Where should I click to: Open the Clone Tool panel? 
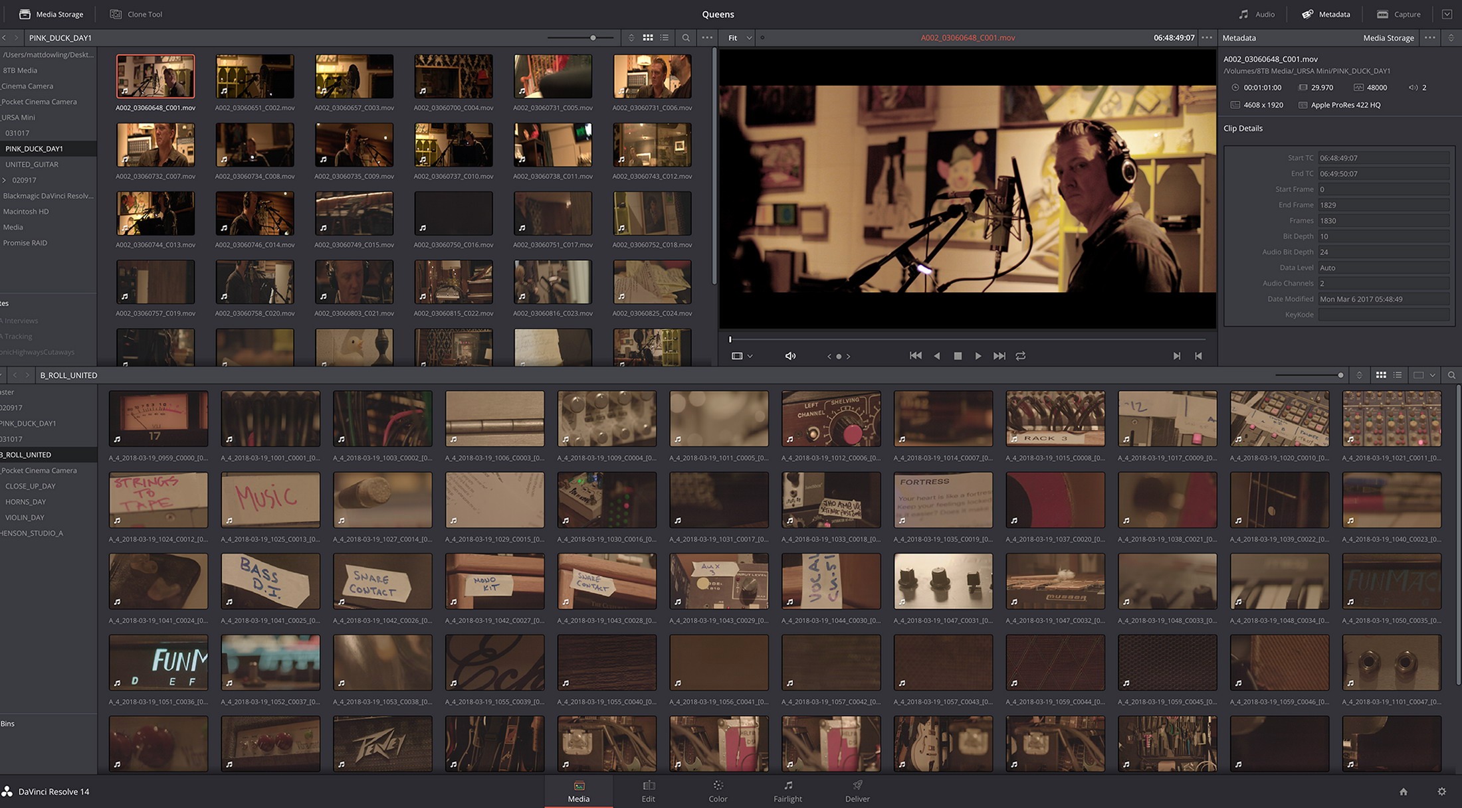136,14
